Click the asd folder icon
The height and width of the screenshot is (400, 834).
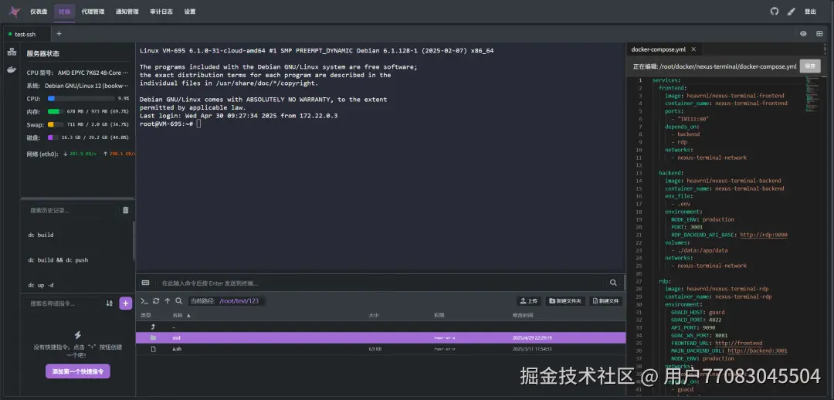[x=153, y=337]
